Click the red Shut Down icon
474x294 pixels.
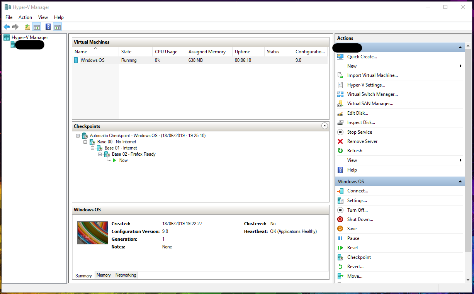click(x=340, y=219)
